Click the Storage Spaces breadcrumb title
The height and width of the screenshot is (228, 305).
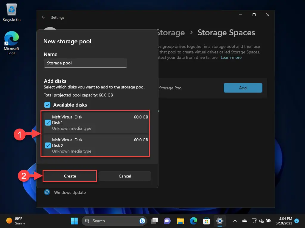pyautogui.click(x=226, y=33)
